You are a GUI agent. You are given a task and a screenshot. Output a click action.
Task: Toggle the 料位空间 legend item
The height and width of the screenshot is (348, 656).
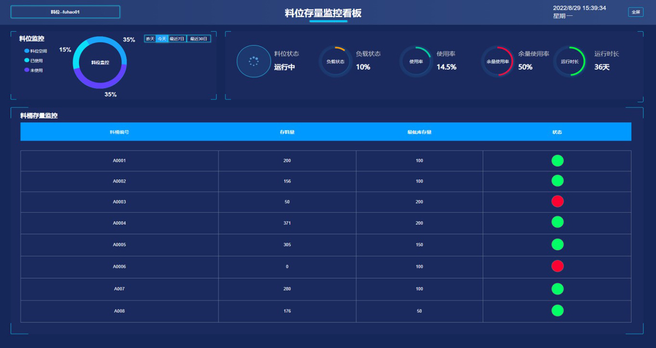(x=36, y=51)
